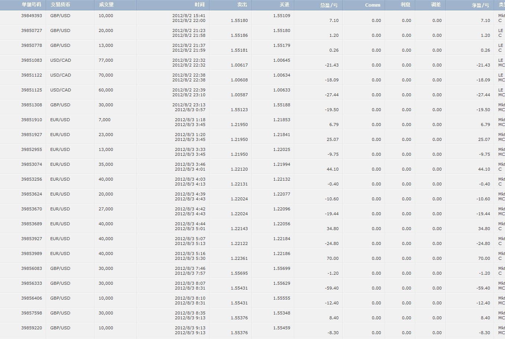Select order number 39851308
The width and height of the screenshot is (505, 339).
click(x=32, y=105)
